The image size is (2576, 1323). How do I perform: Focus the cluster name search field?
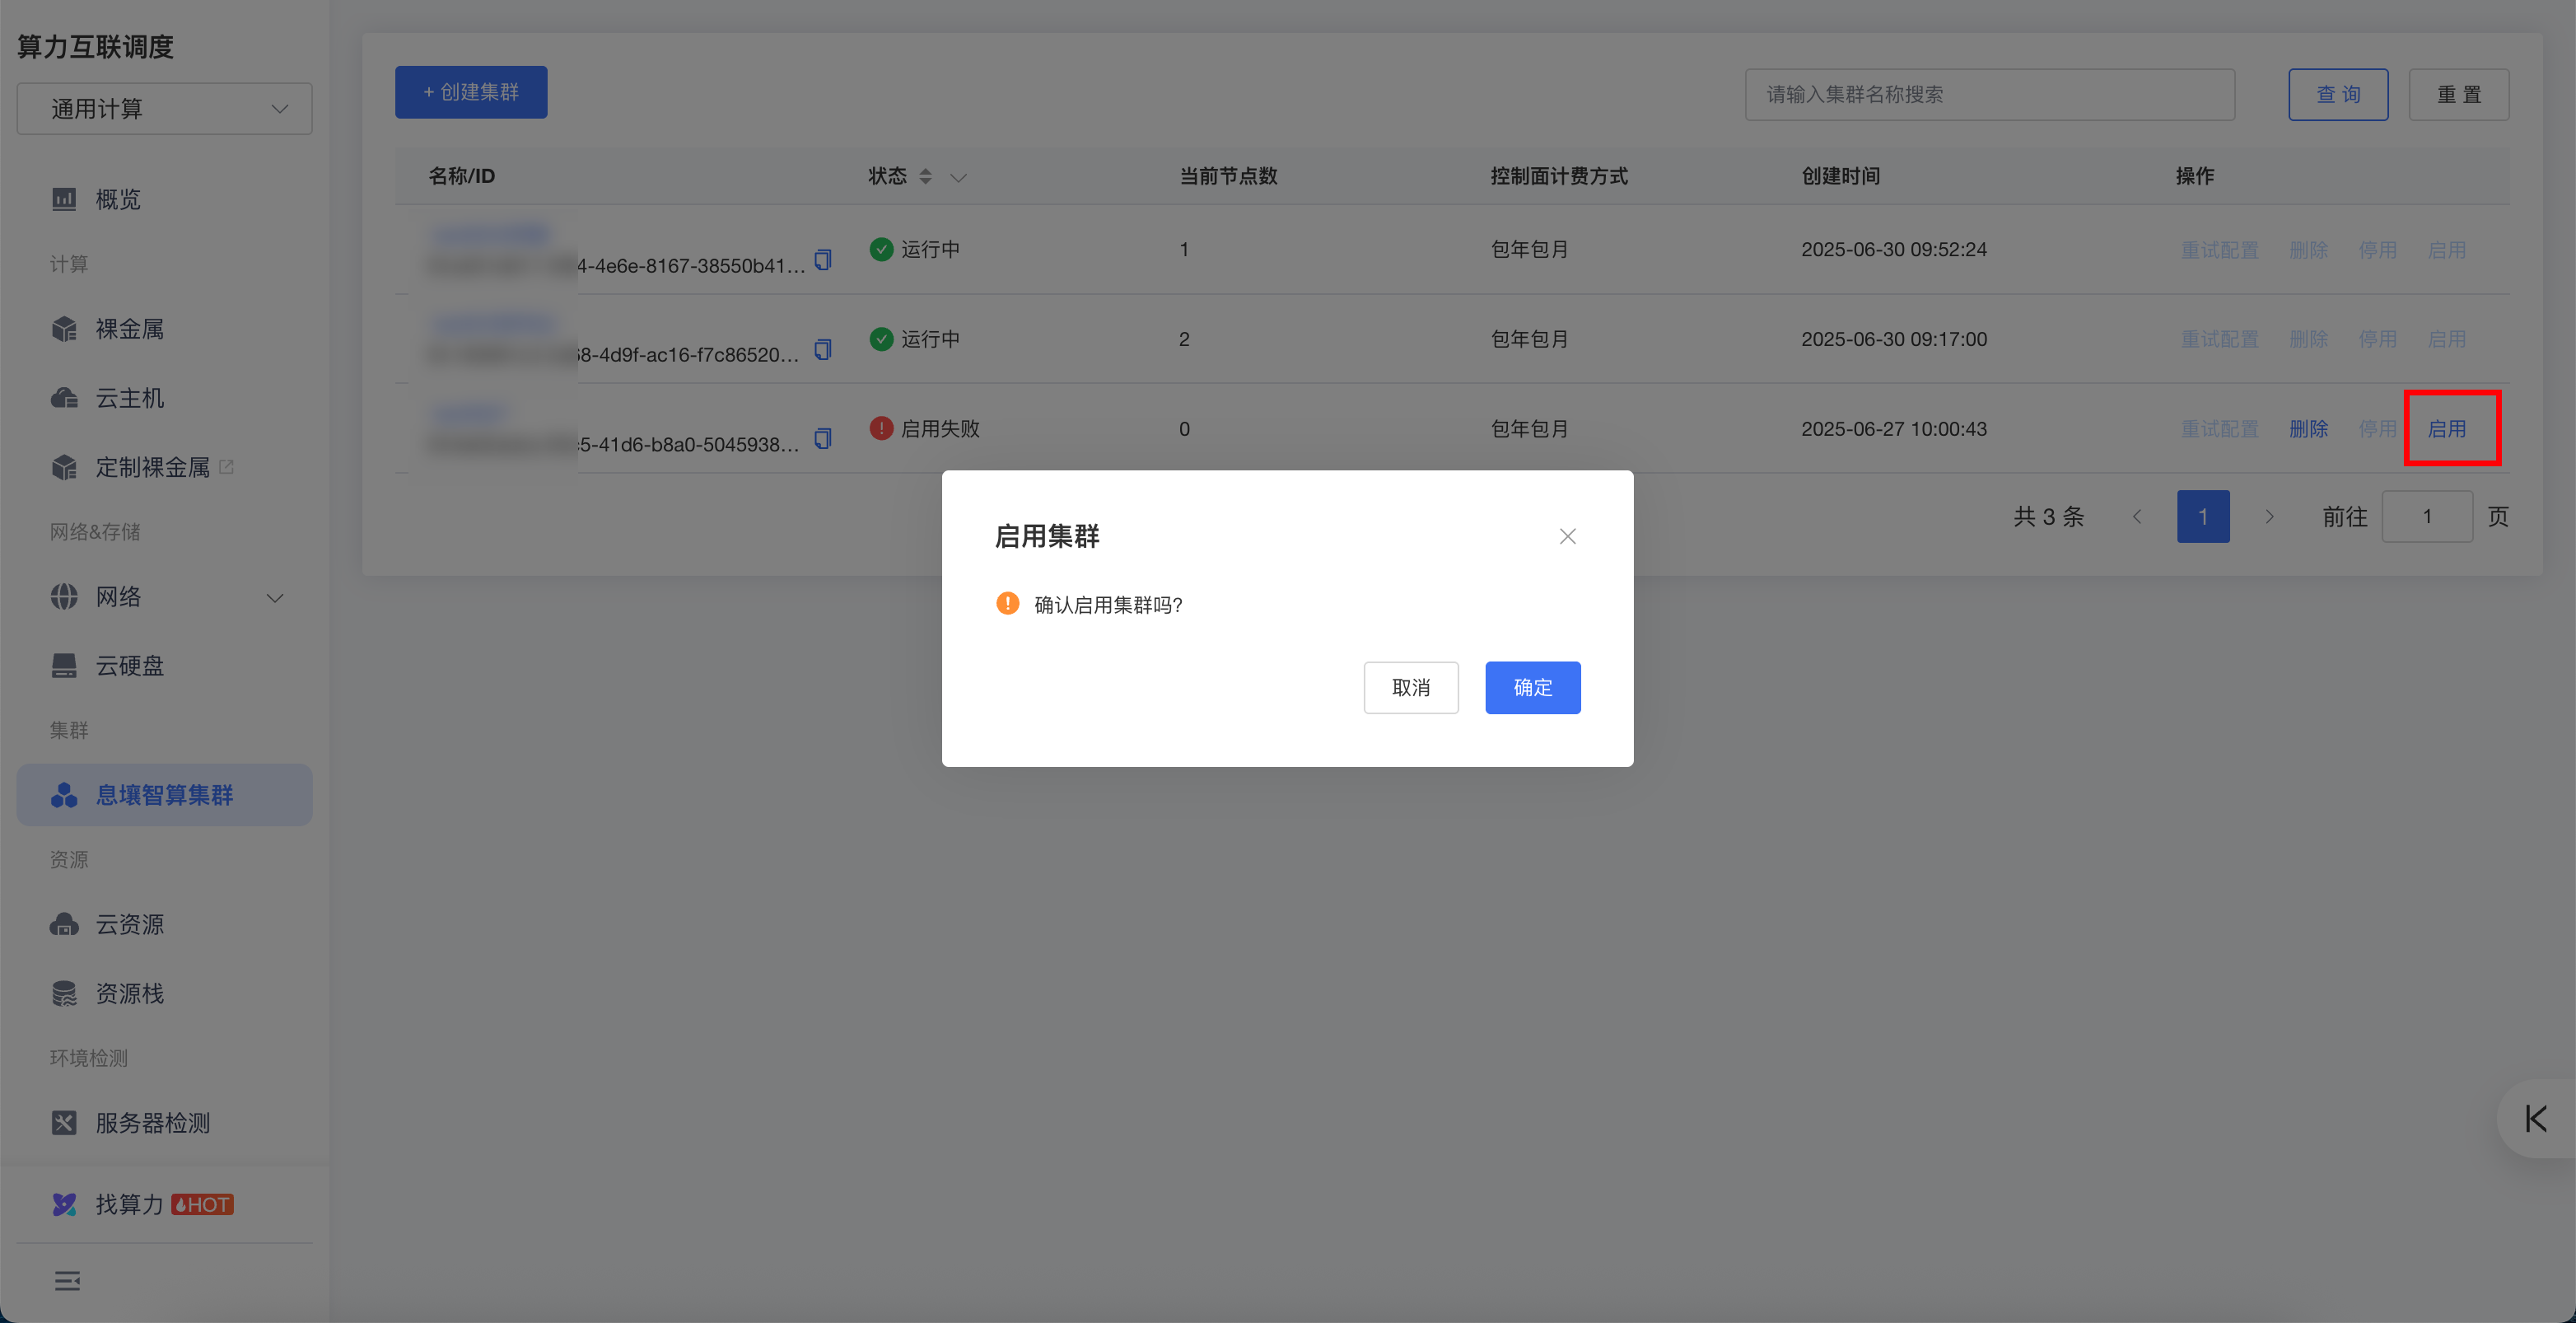point(1989,94)
